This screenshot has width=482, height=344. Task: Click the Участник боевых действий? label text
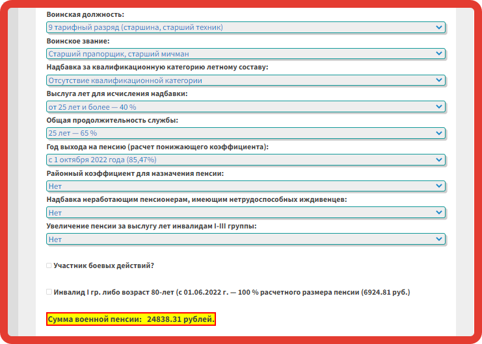pos(103,265)
